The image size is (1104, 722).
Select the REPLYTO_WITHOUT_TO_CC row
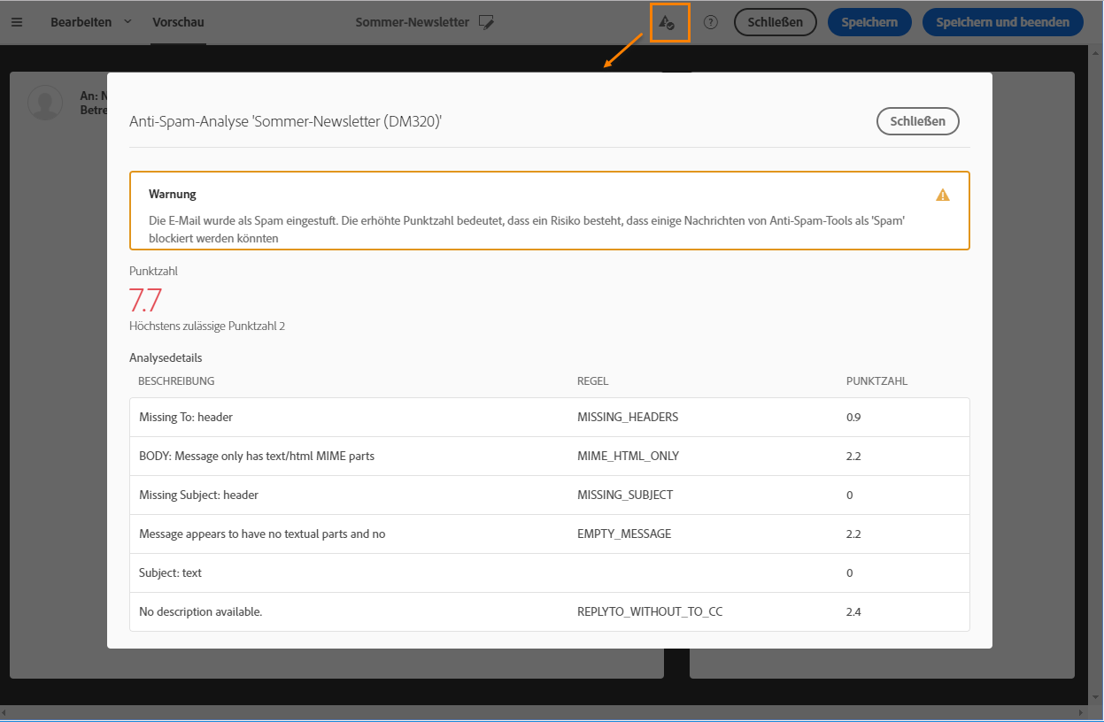pos(549,611)
